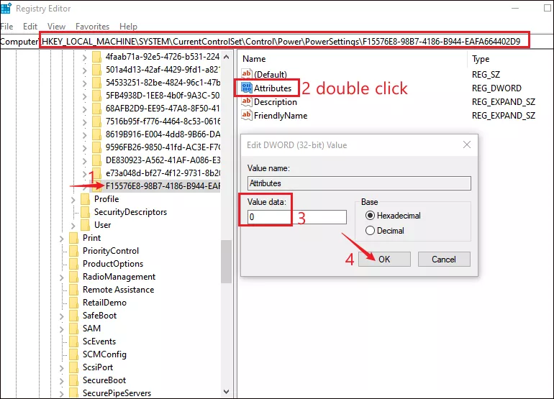Click the SecureBoot folder icon
Viewport: 554px width, 399px height.
(73, 380)
